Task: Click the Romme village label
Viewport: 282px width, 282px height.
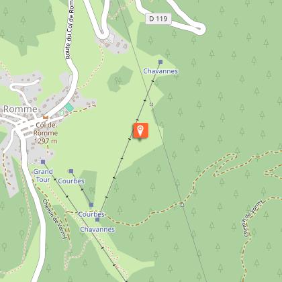Action: point(20,109)
